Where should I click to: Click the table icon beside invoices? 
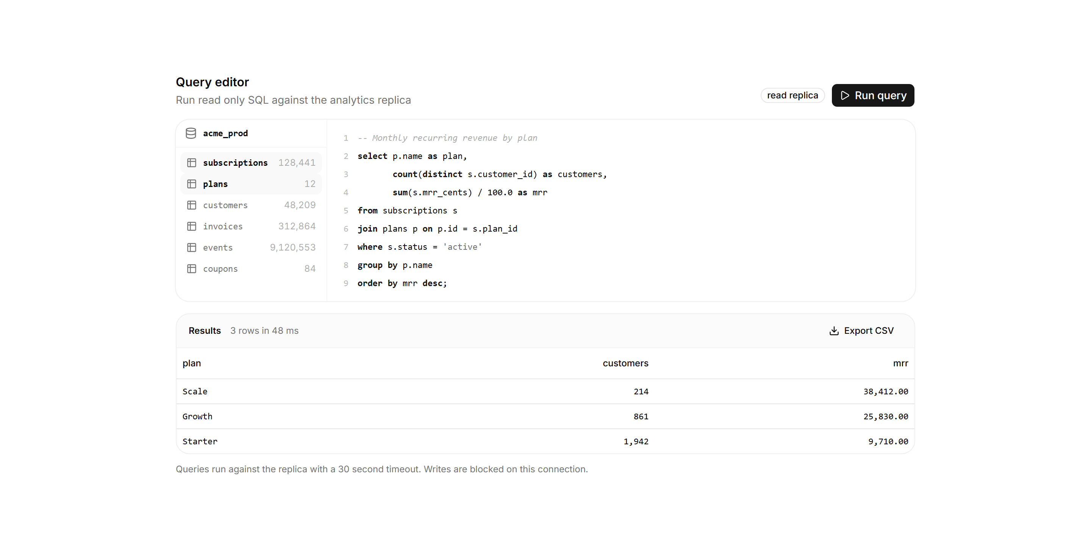click(191, 226)
